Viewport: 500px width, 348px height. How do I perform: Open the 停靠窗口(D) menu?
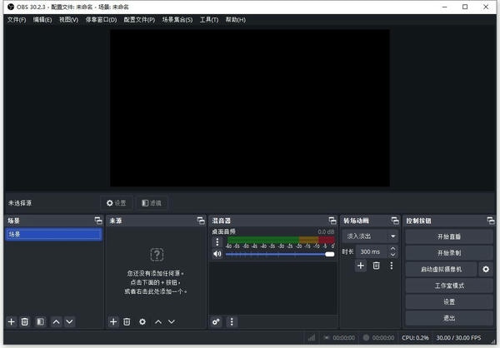[101, 20]
